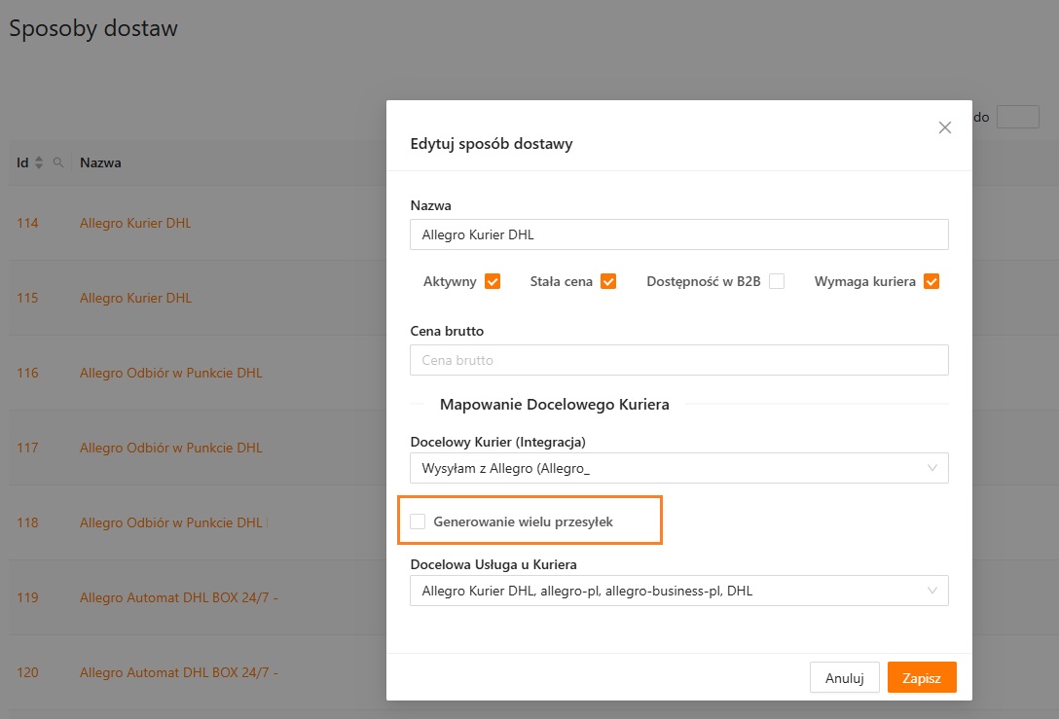Open the Docelowa Usługa u Kuriera dropdown
The width and height of the screenshot is (1059, 719).
[678, 591]
